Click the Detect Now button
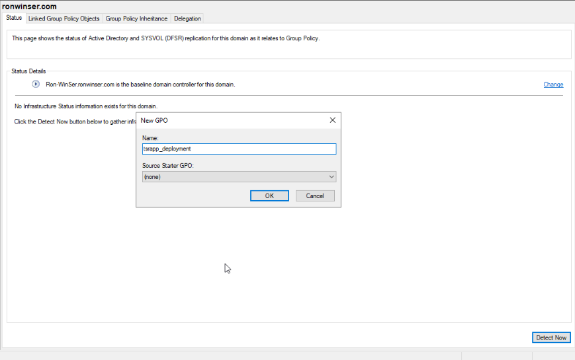This screenshot has height=360, width=575. 551,338
